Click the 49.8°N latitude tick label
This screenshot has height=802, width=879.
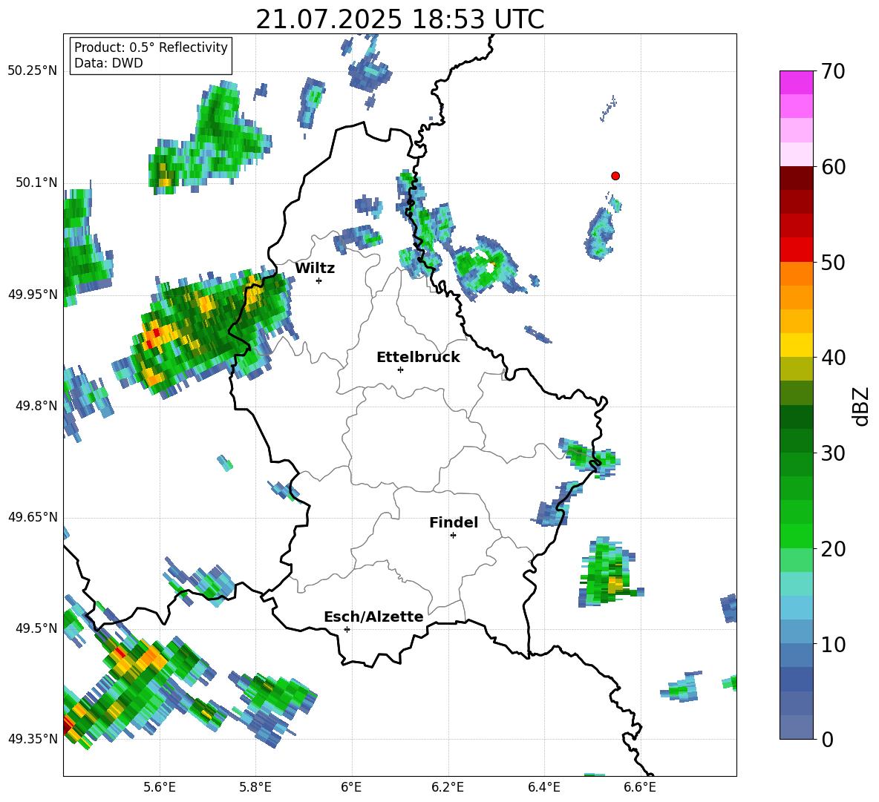click(36, 406)
